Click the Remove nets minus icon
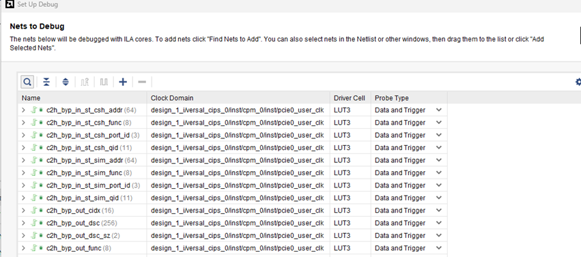 [x=142, y=82]
